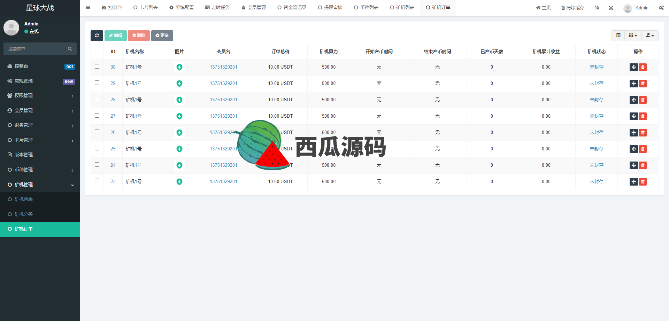Screen dimensions: 669x321
Task: Collapse 矿机管理 sidebar menu
Action: pyautogui.click(x=40, y=185)
